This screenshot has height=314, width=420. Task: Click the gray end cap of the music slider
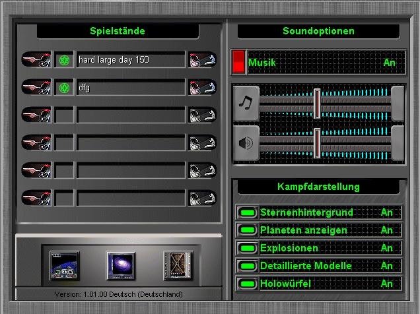point(398,104)
